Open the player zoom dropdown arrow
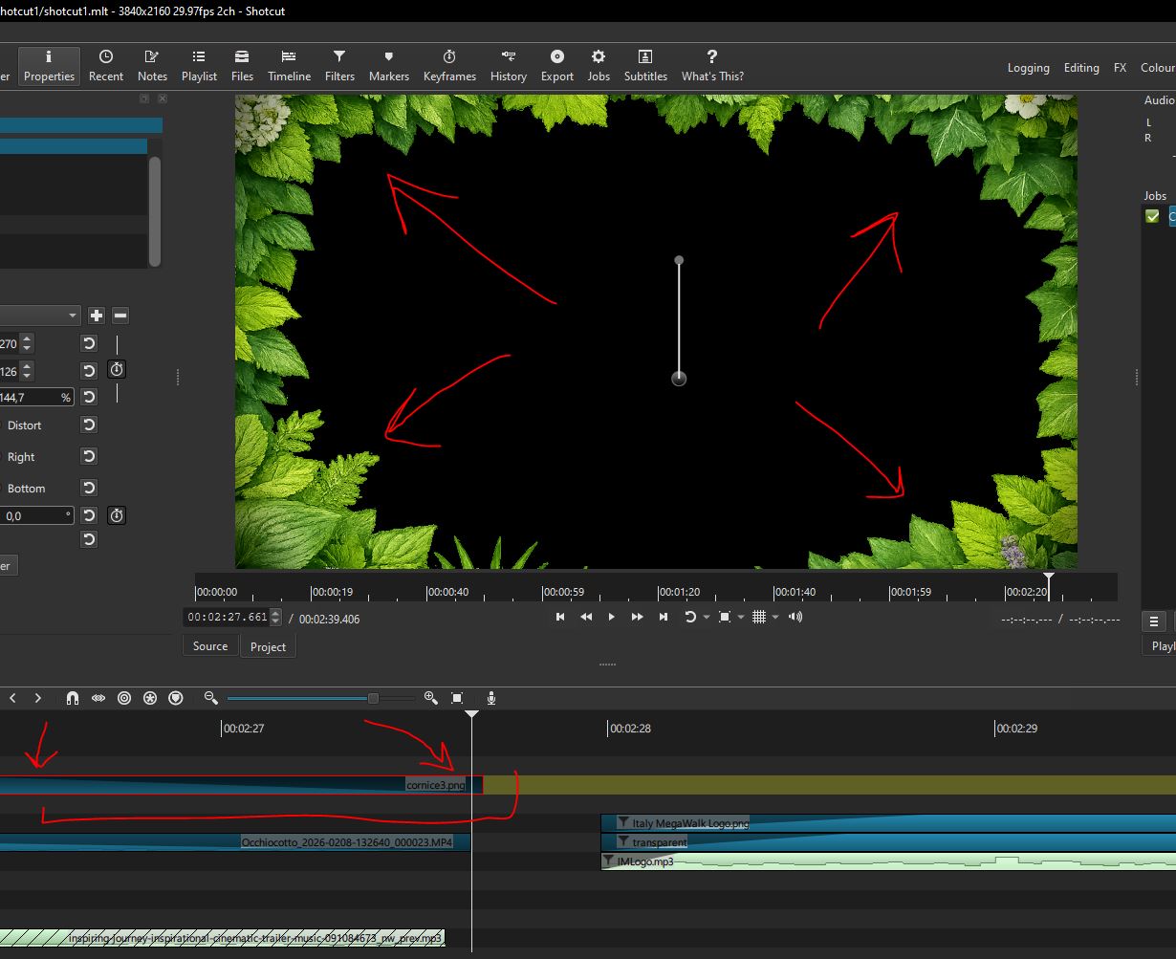Viewport: 1176px width, 959px height. (740, 618)
